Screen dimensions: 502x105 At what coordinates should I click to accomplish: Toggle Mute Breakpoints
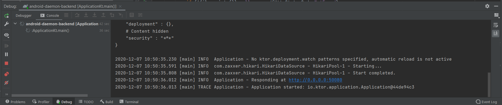(x=6, y=83)
